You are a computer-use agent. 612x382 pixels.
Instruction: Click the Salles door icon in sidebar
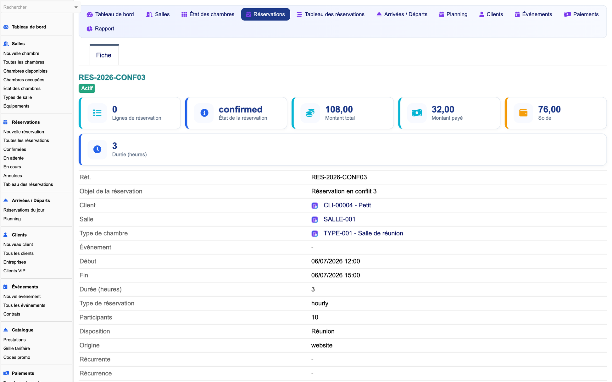pyautogui.click(x=6, y=44)
